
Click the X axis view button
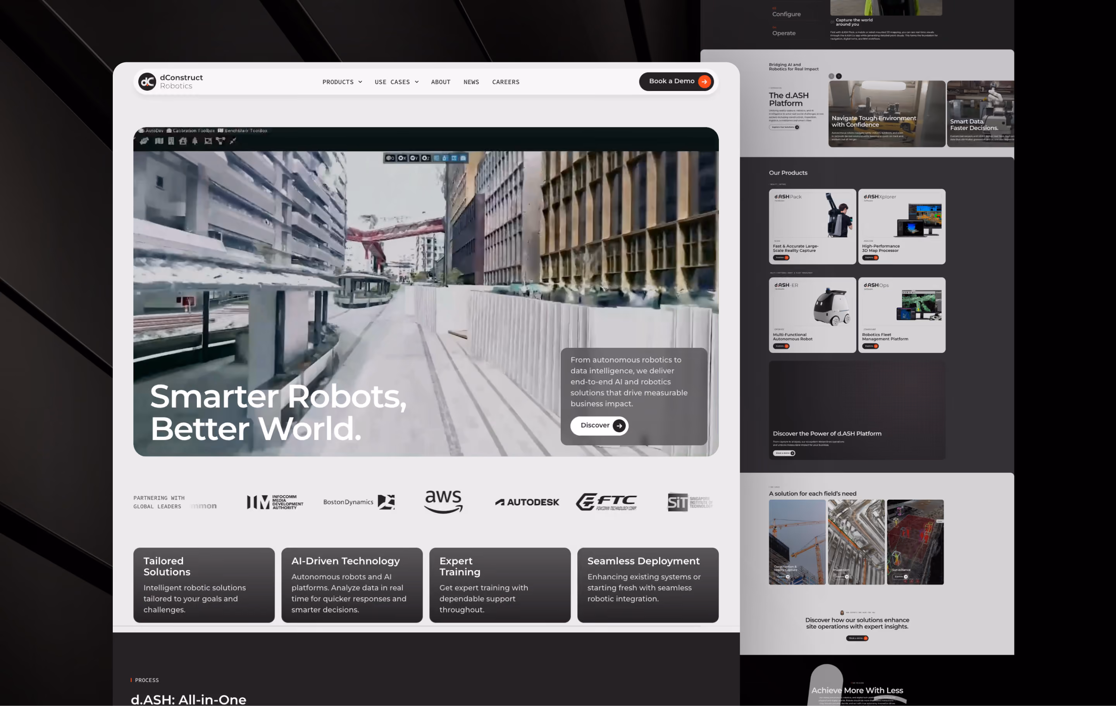tap(402, 158)
